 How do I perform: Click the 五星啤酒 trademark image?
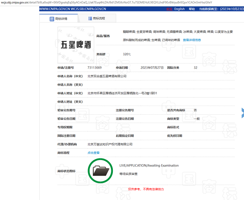(76, 45)
